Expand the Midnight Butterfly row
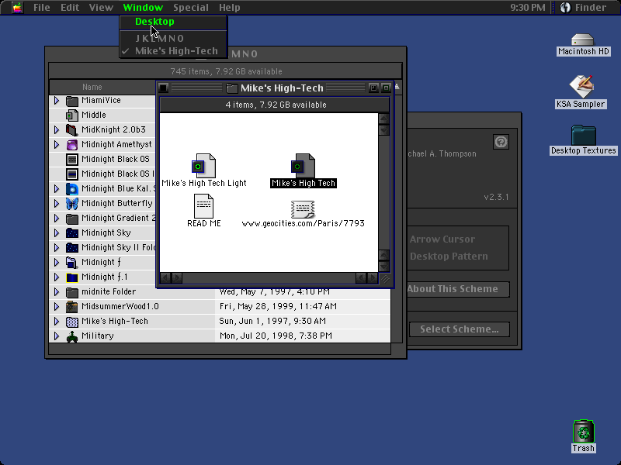The width and height of the screenshot is (621, 465). coord(57,203)
